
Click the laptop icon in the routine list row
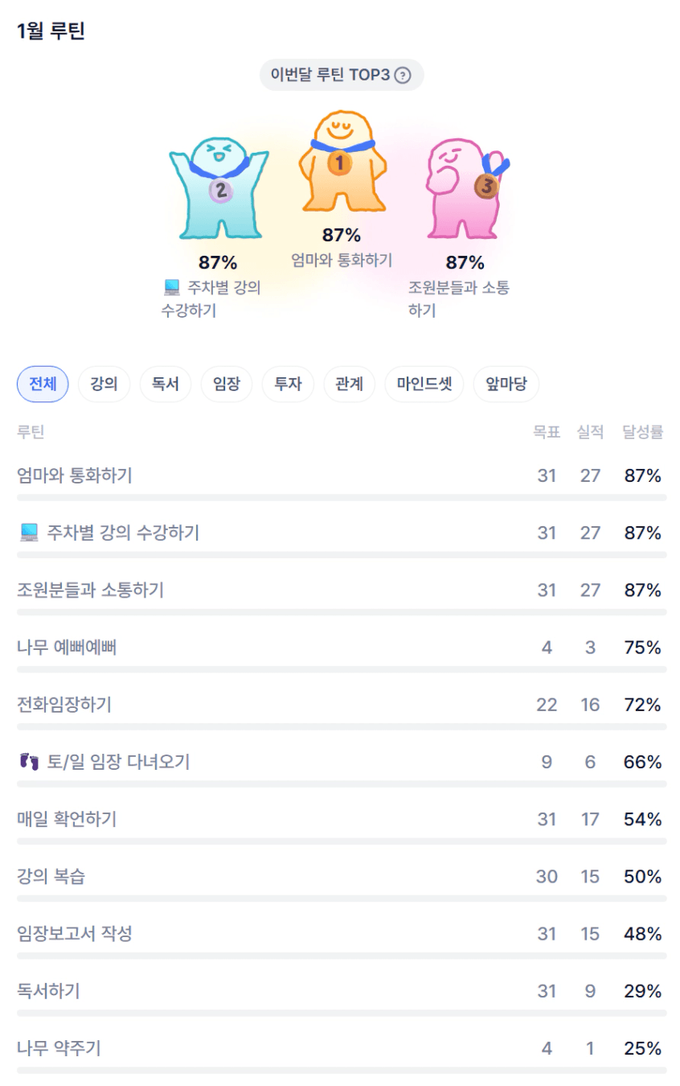click(29, 533)
